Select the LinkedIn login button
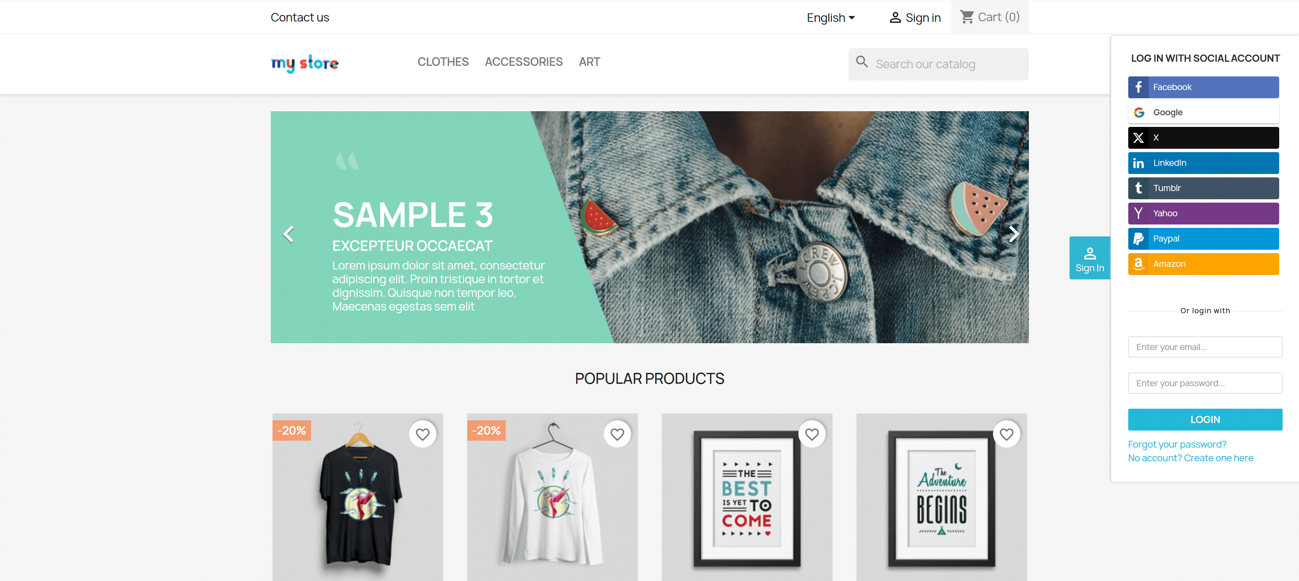 (x=1203, y=163)
